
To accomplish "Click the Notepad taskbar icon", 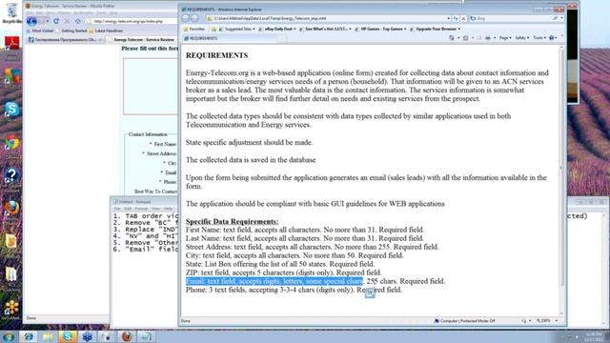I will point(147,336).
